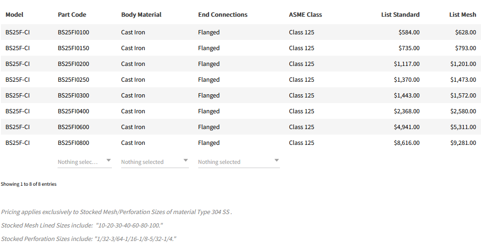
Task: Sort by ASME Class column header
Action: point(305,15)
